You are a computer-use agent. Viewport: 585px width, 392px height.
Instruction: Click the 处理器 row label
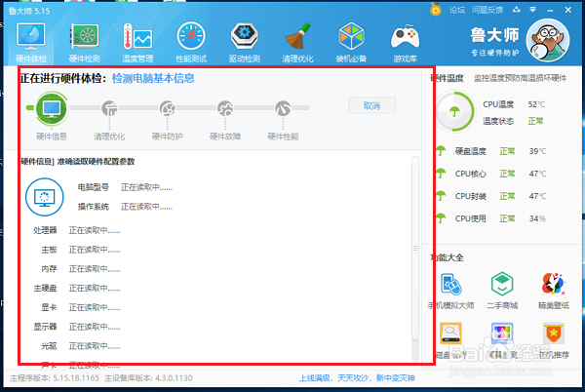[x=45, y=230]
